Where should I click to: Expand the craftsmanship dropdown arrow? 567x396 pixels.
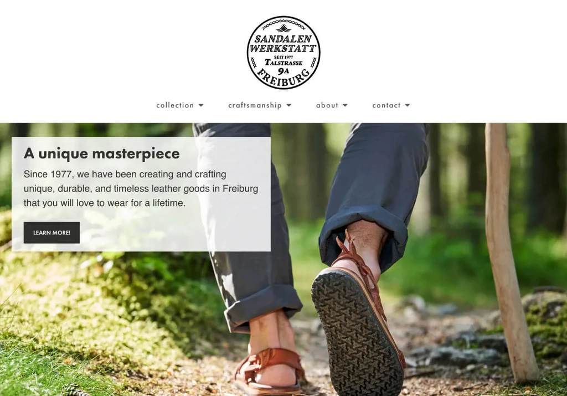289,105
